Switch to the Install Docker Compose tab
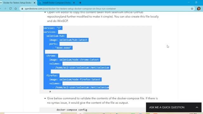 click(57, 3)
